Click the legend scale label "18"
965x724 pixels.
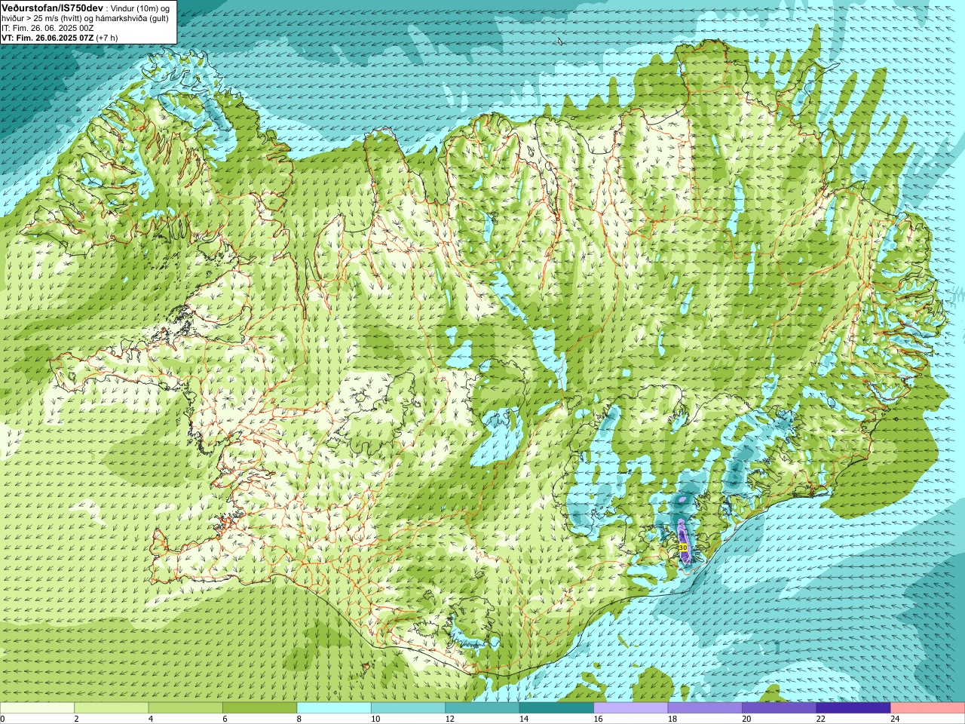pyautogui.click(x=672, y=719)
